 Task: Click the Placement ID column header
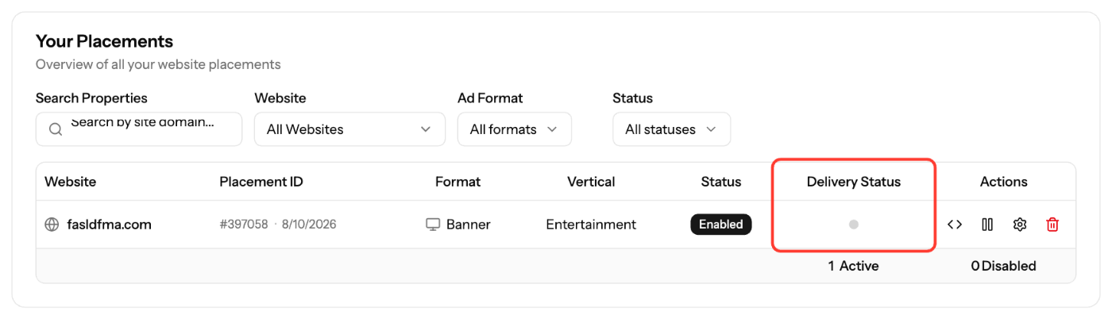click(261, 182)
